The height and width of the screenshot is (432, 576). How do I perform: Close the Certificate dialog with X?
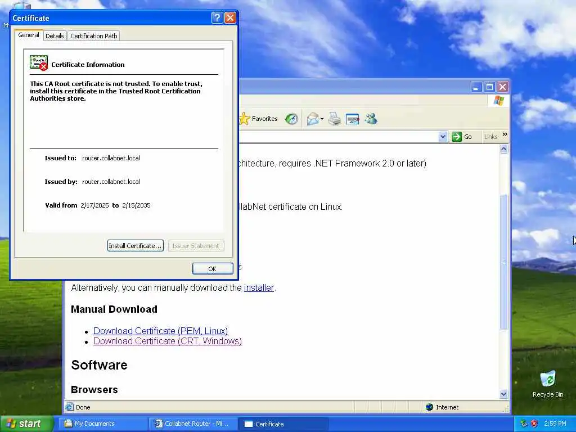[x=230, y=17]
